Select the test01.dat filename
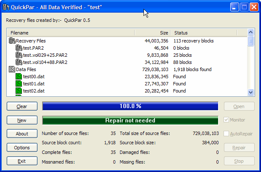Viewport: 261px width, 172px height. (34, 84)
